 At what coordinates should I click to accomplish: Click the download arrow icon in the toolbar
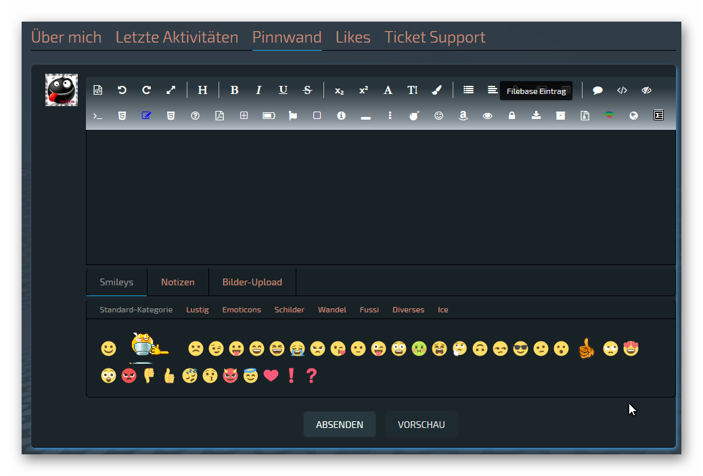click(x=536, y=116)
